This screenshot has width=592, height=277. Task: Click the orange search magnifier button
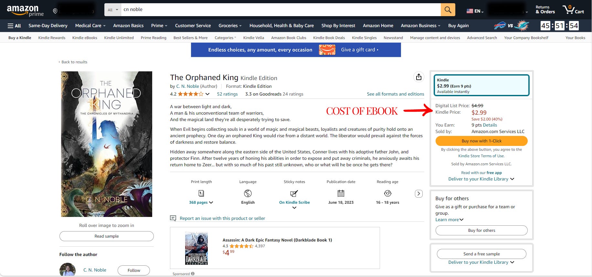(448, 10)
